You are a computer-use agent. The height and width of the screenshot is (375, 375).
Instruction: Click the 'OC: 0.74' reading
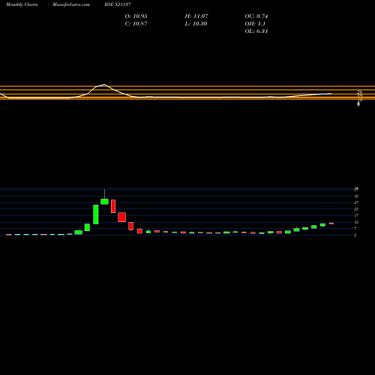pos(256,16)
